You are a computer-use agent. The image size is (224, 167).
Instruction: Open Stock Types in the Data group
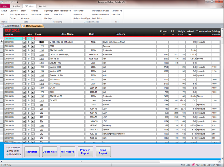coord(15,15)
